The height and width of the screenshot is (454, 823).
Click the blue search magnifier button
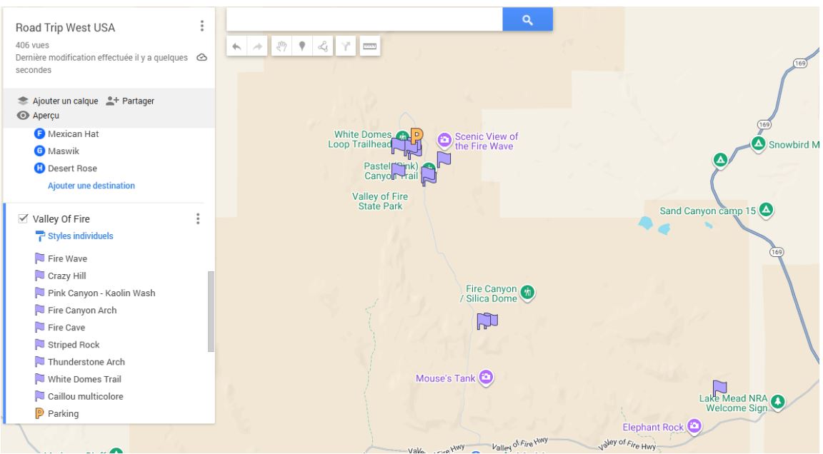[x=530, y=20]
